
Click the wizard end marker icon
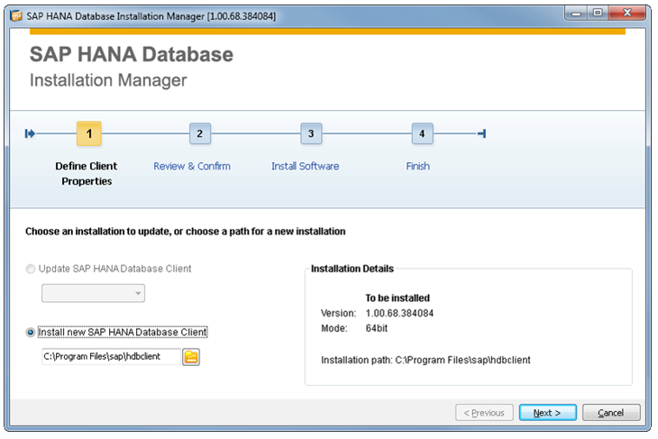point(481,133)
